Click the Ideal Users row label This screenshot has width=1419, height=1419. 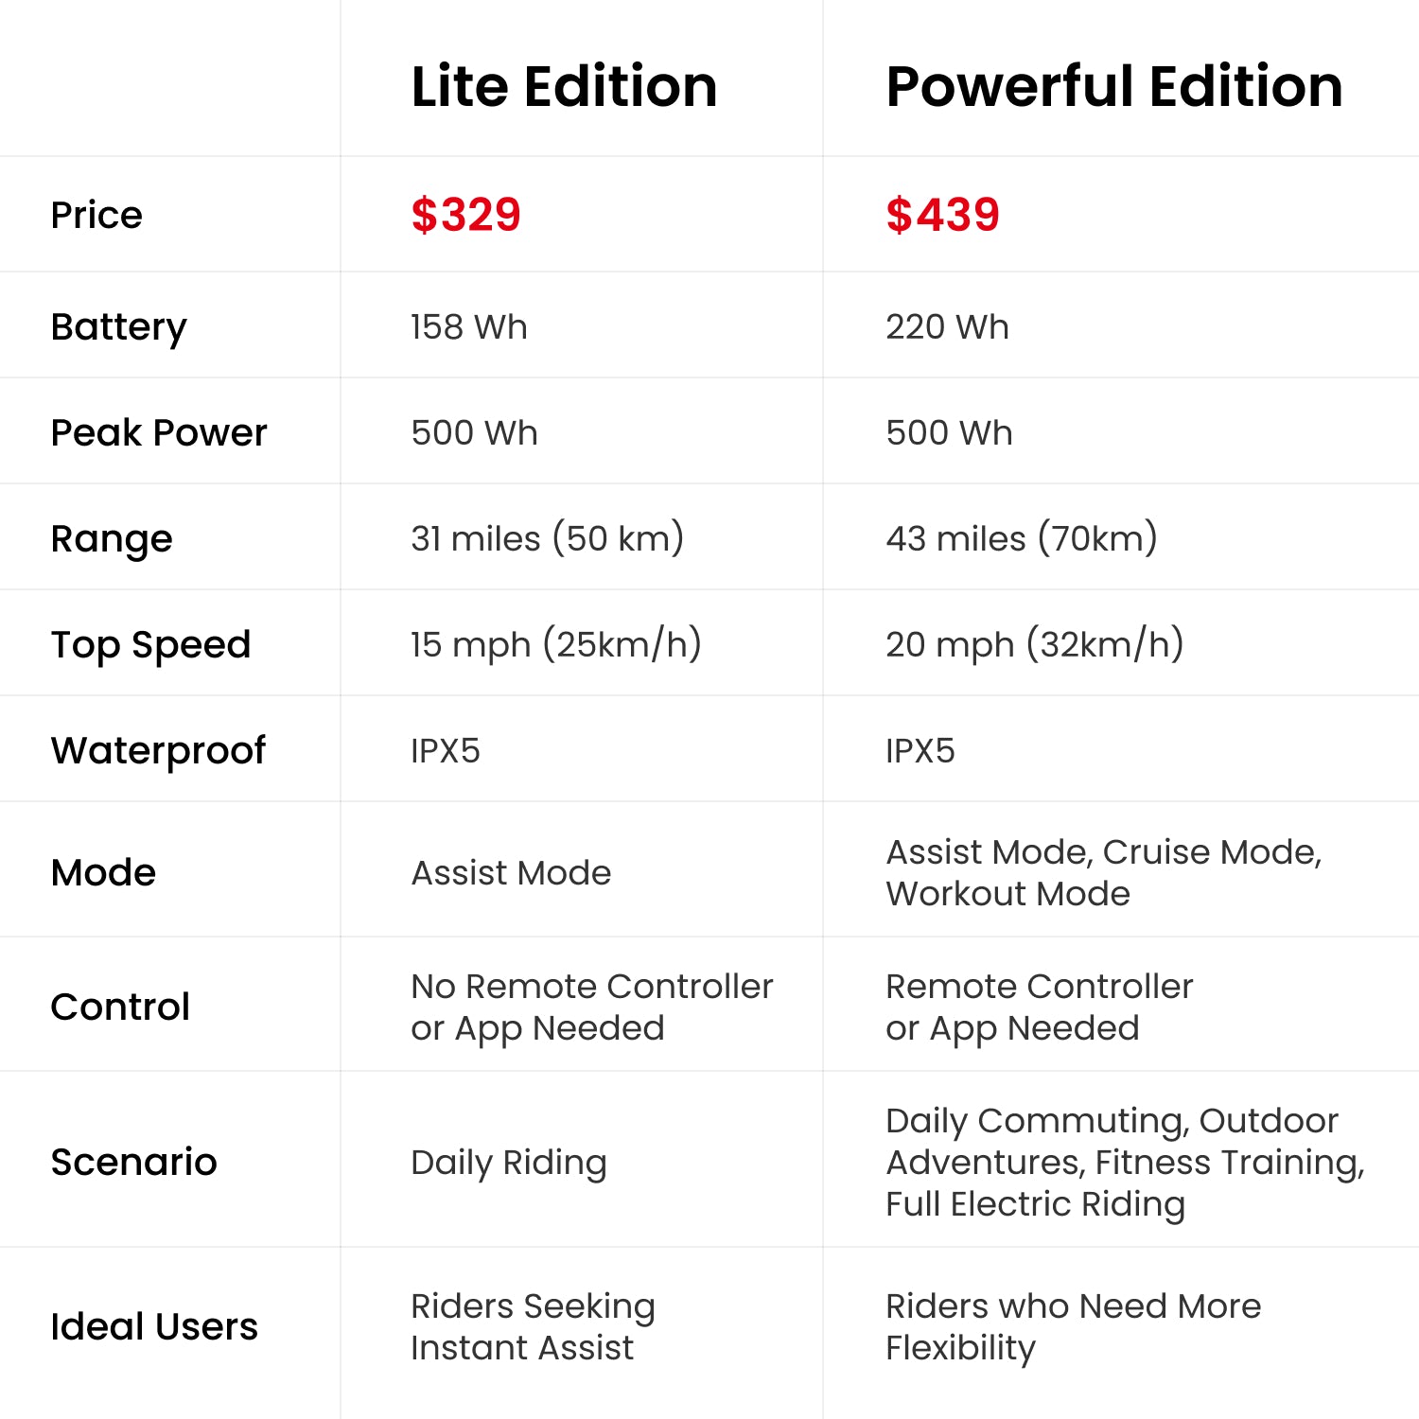(154, 1326)
